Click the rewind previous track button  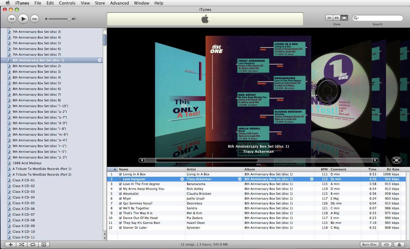(x=12, y=19)
